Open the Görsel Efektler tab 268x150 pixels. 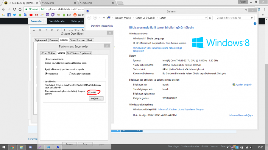[48, 53]
